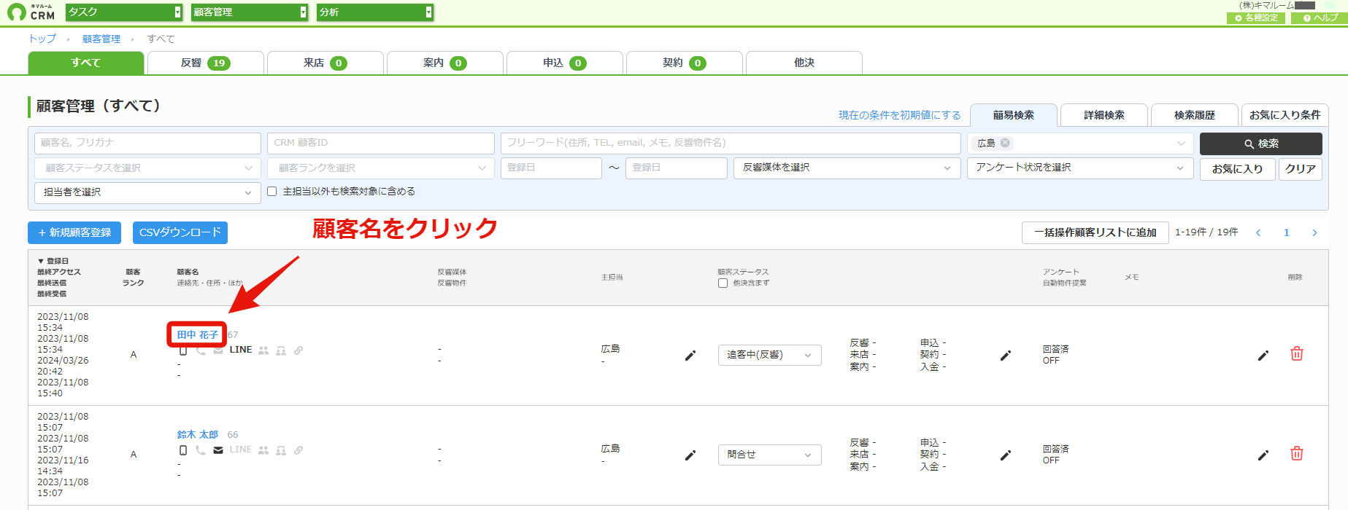Click LINE contact label for 田中 花子

[241, 350]
